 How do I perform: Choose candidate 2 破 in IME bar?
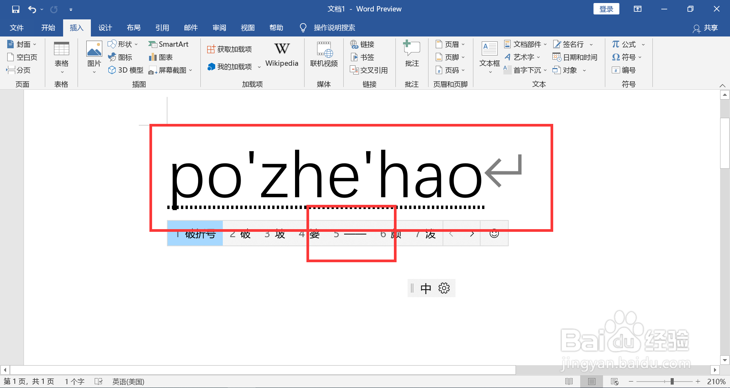click(x=240, y=233)
